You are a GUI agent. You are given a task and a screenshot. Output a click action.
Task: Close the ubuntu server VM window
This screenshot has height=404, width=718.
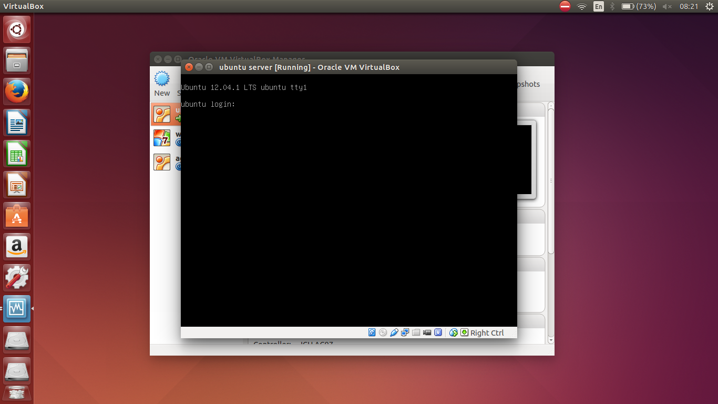click(x=189, y=67)
